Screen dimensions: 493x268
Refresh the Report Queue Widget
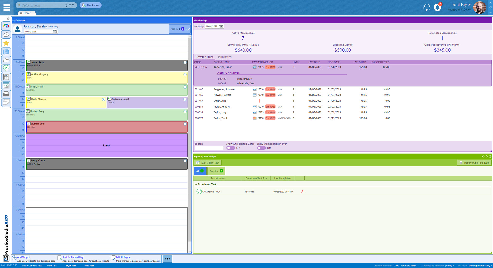pos(483,156)
